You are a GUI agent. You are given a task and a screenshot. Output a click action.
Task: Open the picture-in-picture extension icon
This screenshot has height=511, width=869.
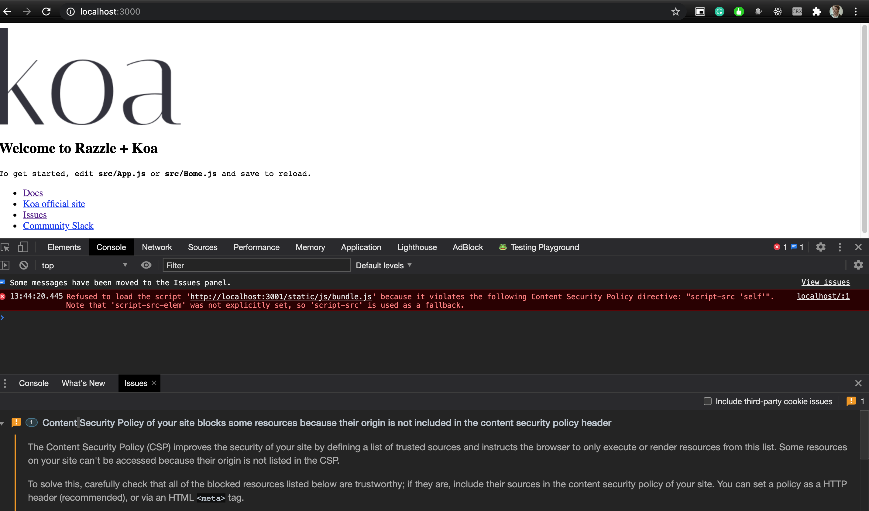click(x=700, y=12)
